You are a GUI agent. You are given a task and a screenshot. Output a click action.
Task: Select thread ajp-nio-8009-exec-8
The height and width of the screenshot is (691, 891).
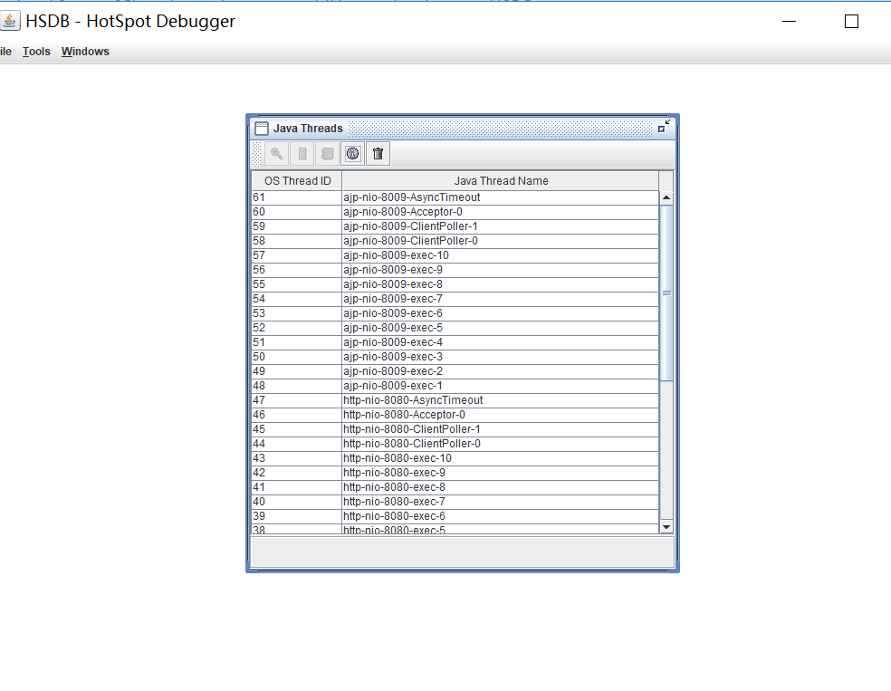click(501, 284)
